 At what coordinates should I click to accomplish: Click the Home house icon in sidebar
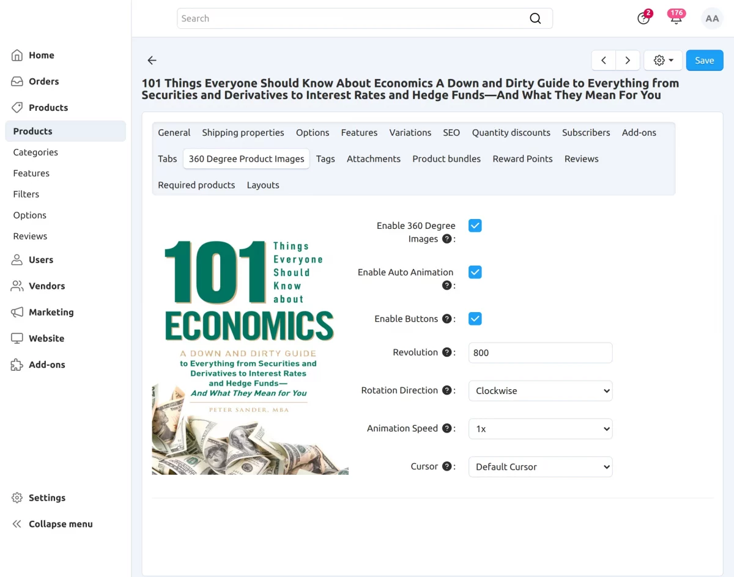[17, 55]
